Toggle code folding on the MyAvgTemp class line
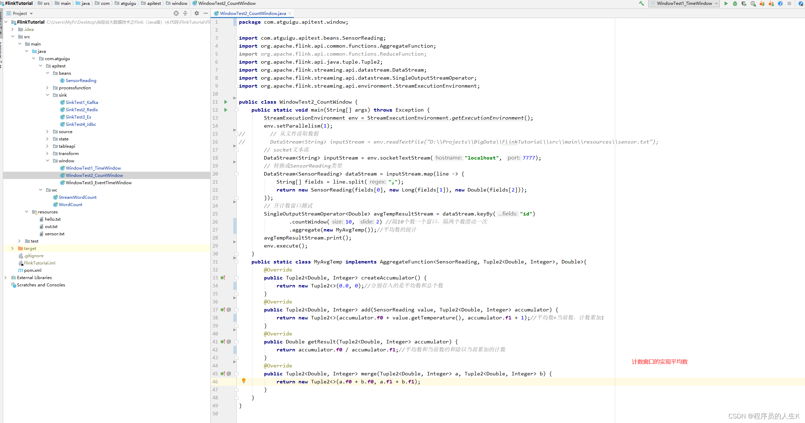This screenshot has width=805, height=423. click(x=236, y=262)
